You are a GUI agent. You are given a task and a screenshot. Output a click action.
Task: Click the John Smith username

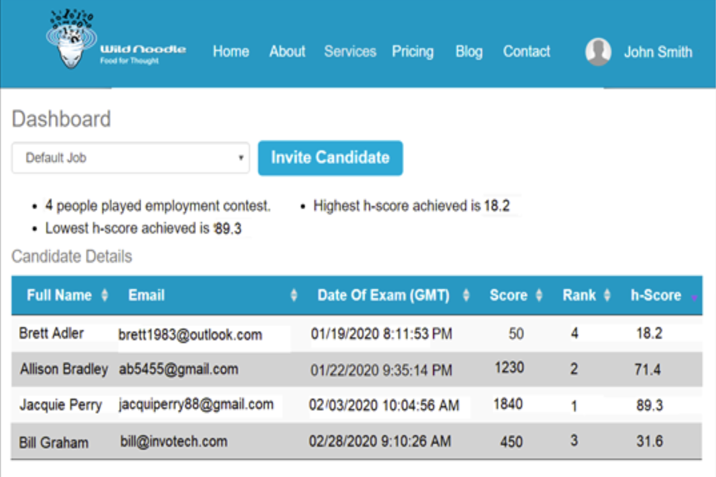pos(657,52)
